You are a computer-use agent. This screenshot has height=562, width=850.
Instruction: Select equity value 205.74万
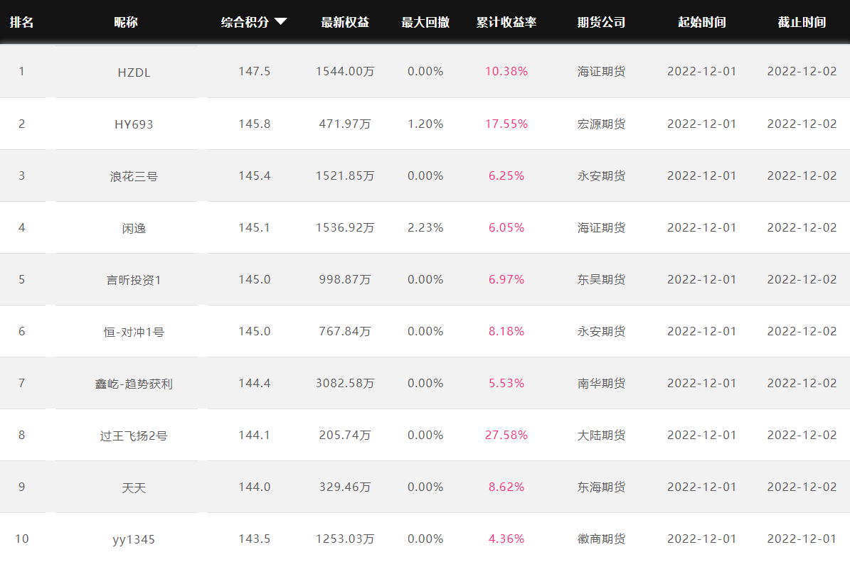coord(345,436)
